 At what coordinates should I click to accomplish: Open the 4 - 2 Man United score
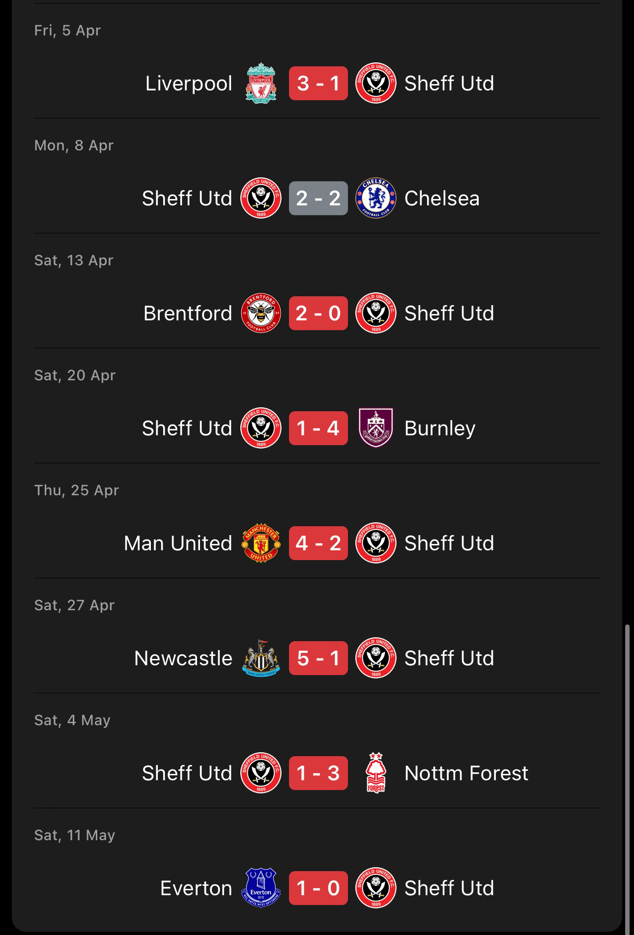coord(318,543)
